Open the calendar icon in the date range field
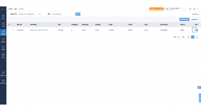This screenshot has width=201, height=111. 40,14
